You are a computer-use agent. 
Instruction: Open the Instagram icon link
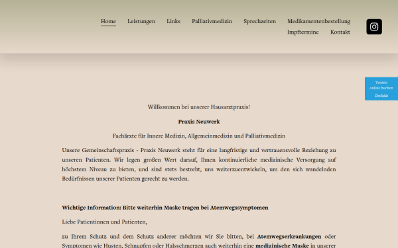click(374, 26)
